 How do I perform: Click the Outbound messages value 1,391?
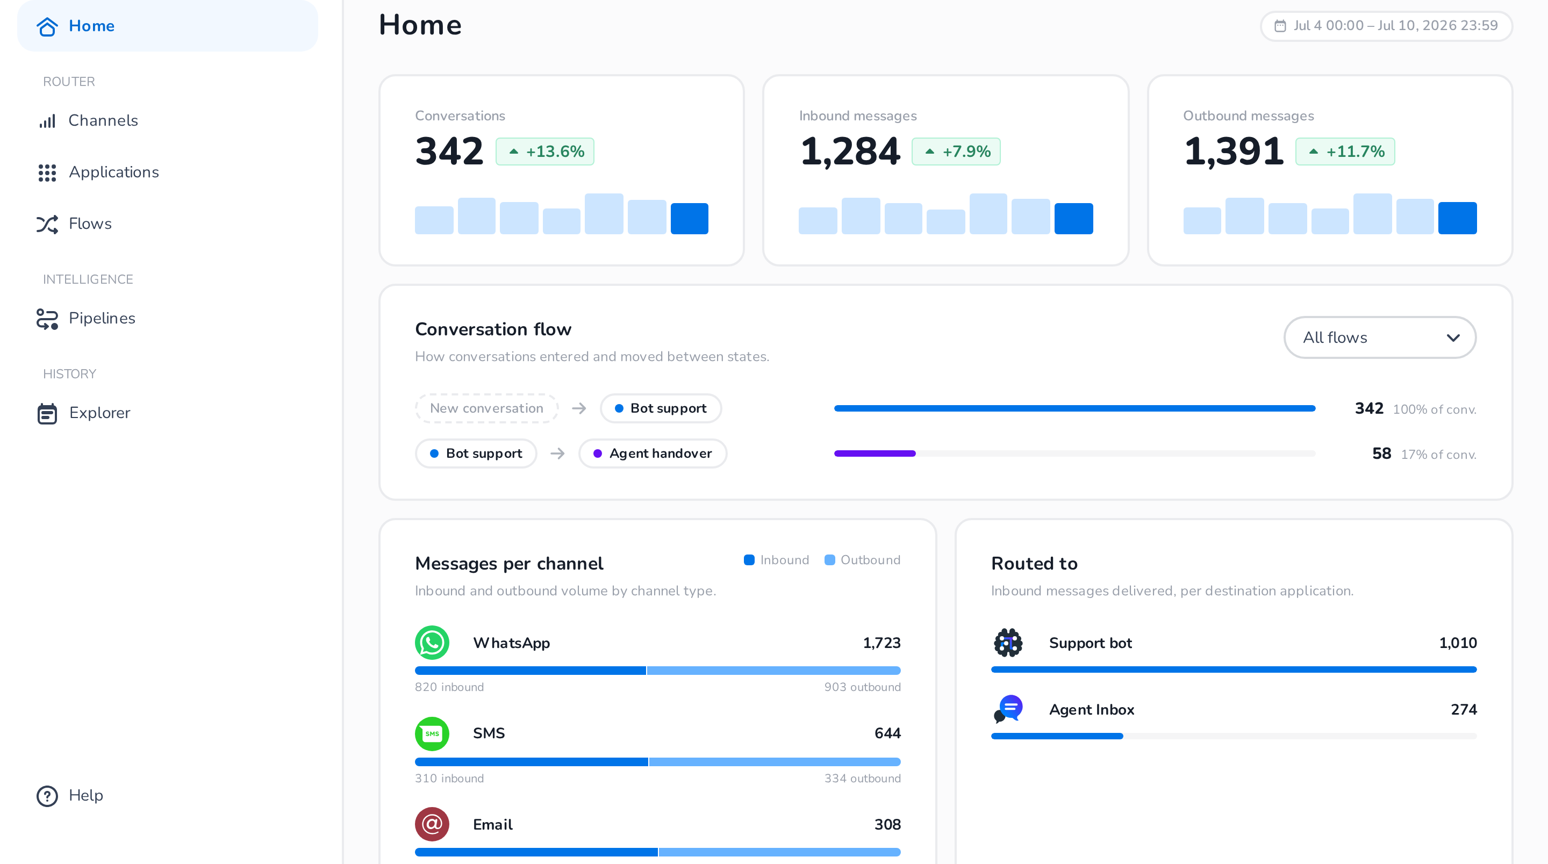(1234, 152)
